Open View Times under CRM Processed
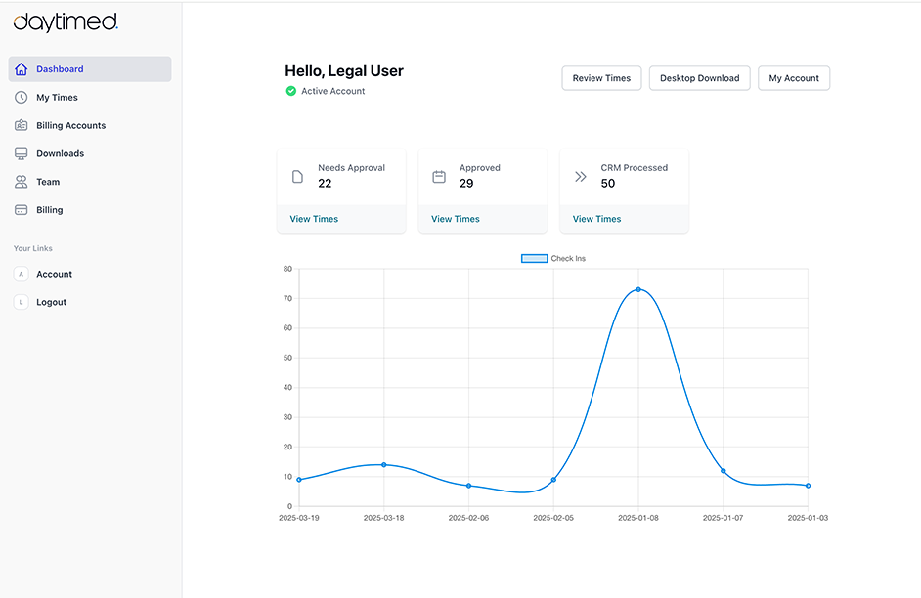This screenshot has height=598, width=921. [x=596, y=219]
